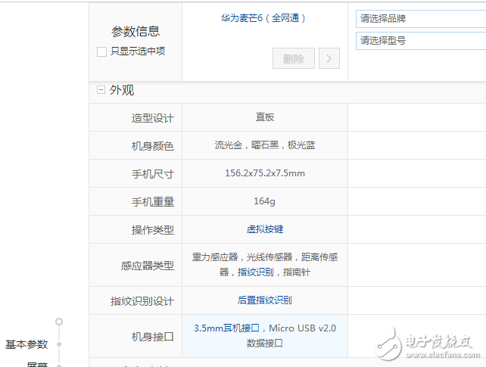Open the 请选择品牌 brand dropdown
The image size is (486, 367).
tap(421, 19)
